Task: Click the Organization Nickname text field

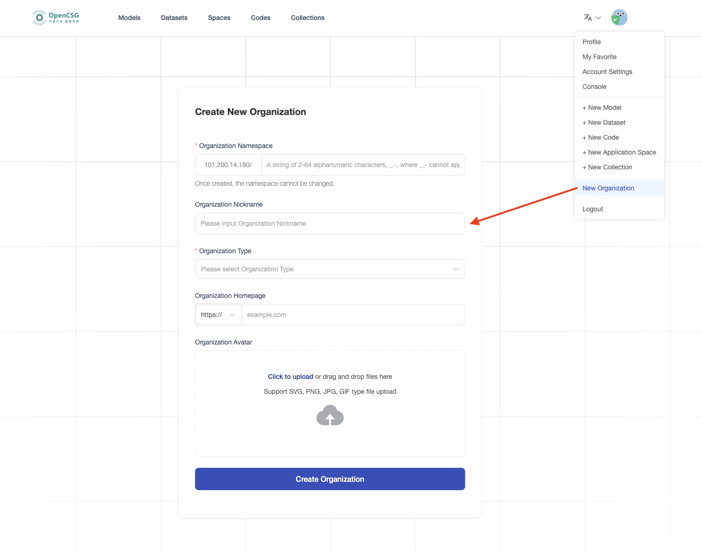Action: [330, 223]
